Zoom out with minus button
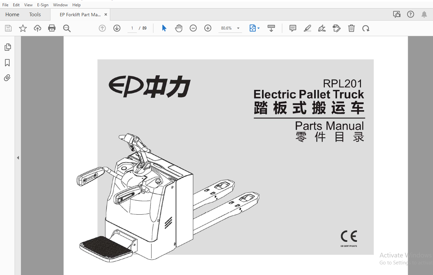Image resolution: width=433 pixels, height=275 pixels. pyautogui.click(x=193, y=28)
